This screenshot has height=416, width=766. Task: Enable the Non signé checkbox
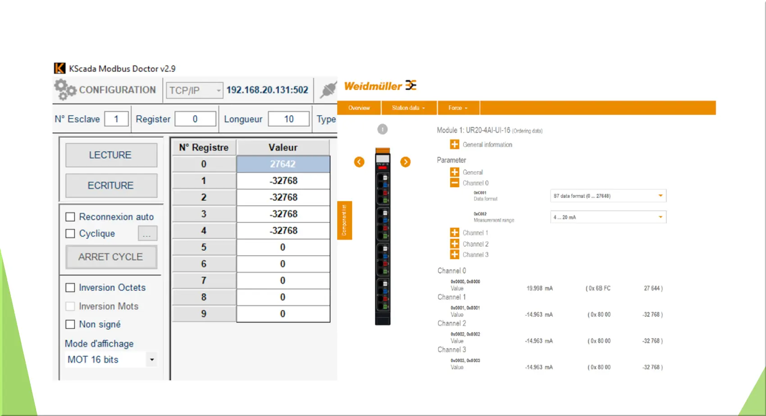pos(70,324)
